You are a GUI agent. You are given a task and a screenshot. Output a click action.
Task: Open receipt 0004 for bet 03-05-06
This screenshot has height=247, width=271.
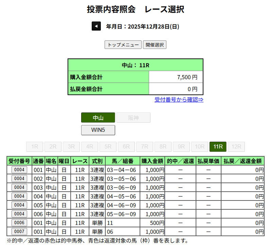(19, 178)
